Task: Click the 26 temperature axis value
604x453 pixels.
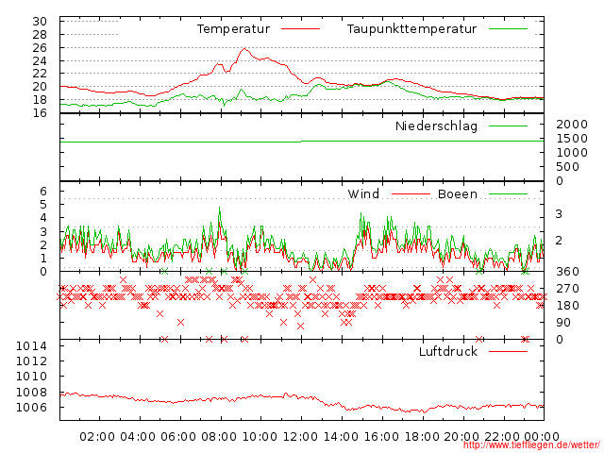Action: coord(40,48)
